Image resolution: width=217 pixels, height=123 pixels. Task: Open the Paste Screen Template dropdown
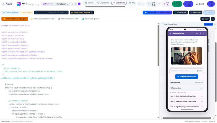click(x=82, y=13)
